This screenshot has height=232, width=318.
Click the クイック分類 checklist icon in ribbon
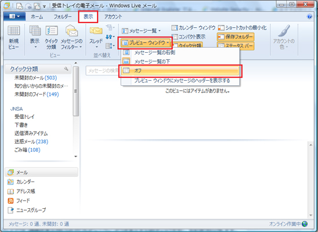tap(51, 30)
